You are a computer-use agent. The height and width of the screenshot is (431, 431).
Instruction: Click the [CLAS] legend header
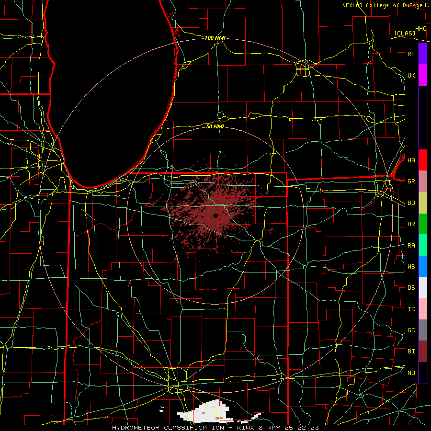click(405, 33)
